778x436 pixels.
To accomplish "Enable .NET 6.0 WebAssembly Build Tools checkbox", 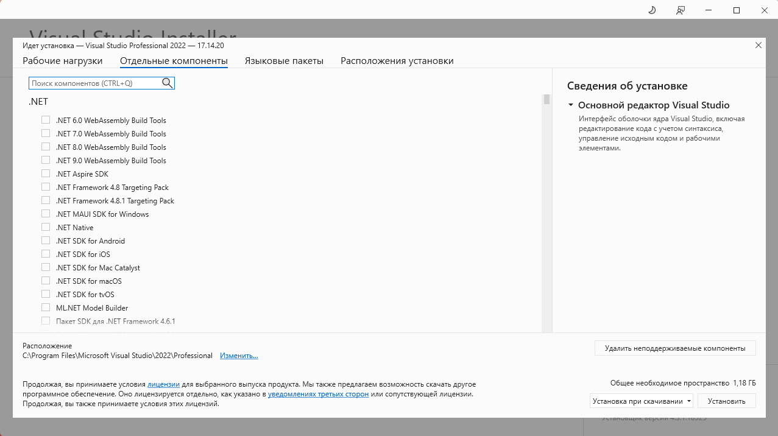I will pos(46,120).
